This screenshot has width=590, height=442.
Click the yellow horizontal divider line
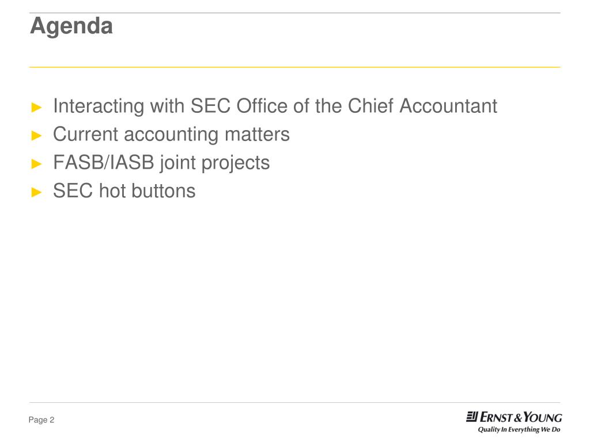294,67
